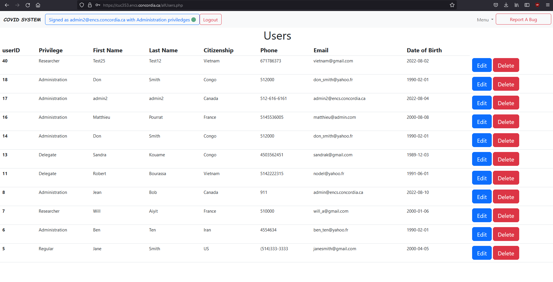View site security padlock details
This screenshot has height=282, width=553.
click(x=90, y=5)
